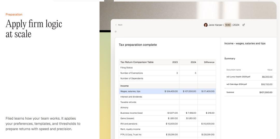Expand the small panel toggle icon under Back
The image size is (280, 139).
pyautogui.click(x=116, y=32)
